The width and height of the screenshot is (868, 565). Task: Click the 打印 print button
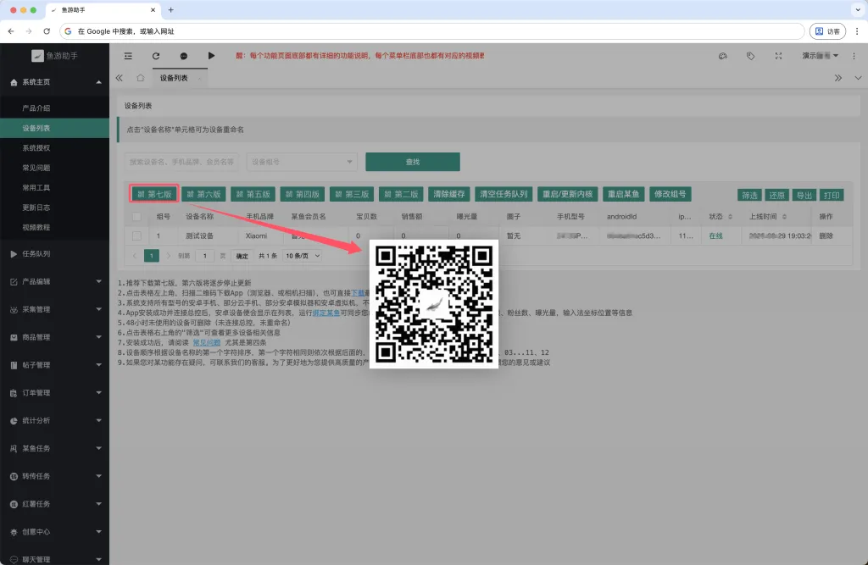click(x=832, y=196)
